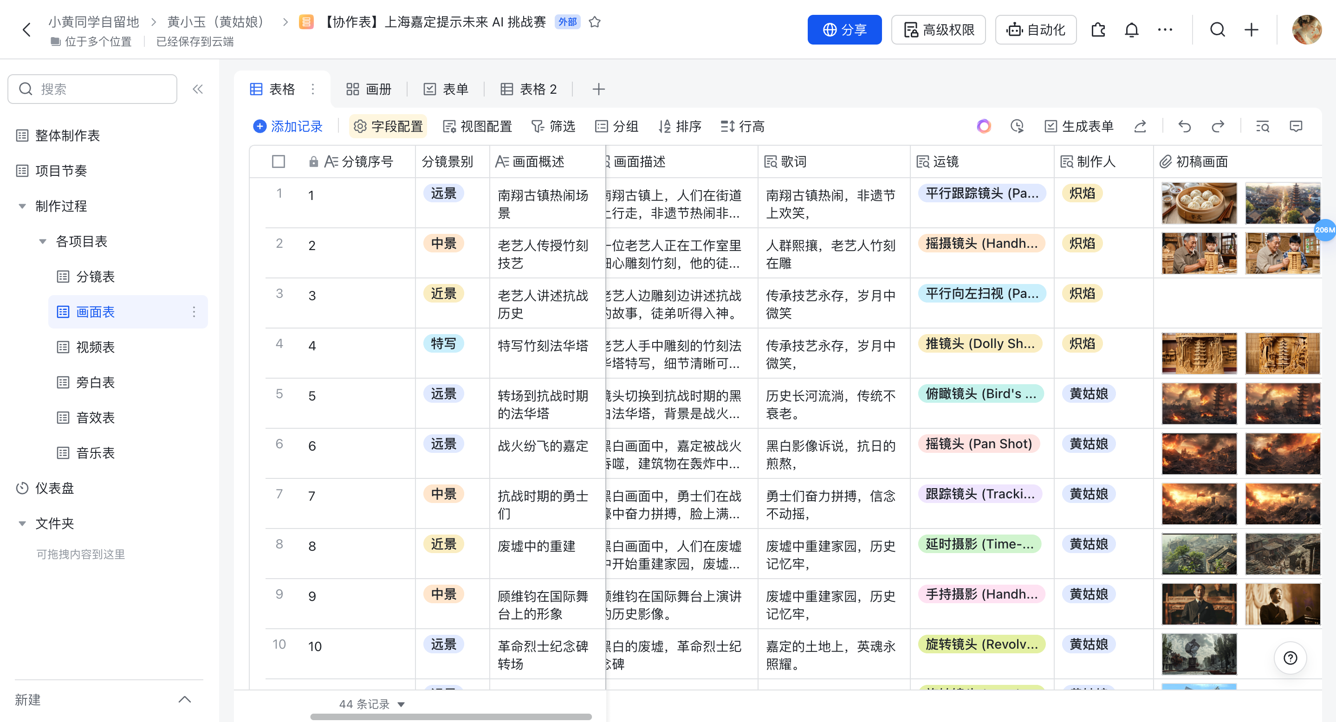The height and width of the screenshot is (722, 1336).
Task: Open 视图配置 view settings
Action: (x=477, y=126)
